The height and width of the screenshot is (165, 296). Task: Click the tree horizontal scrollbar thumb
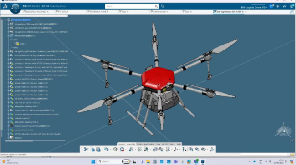19,140
